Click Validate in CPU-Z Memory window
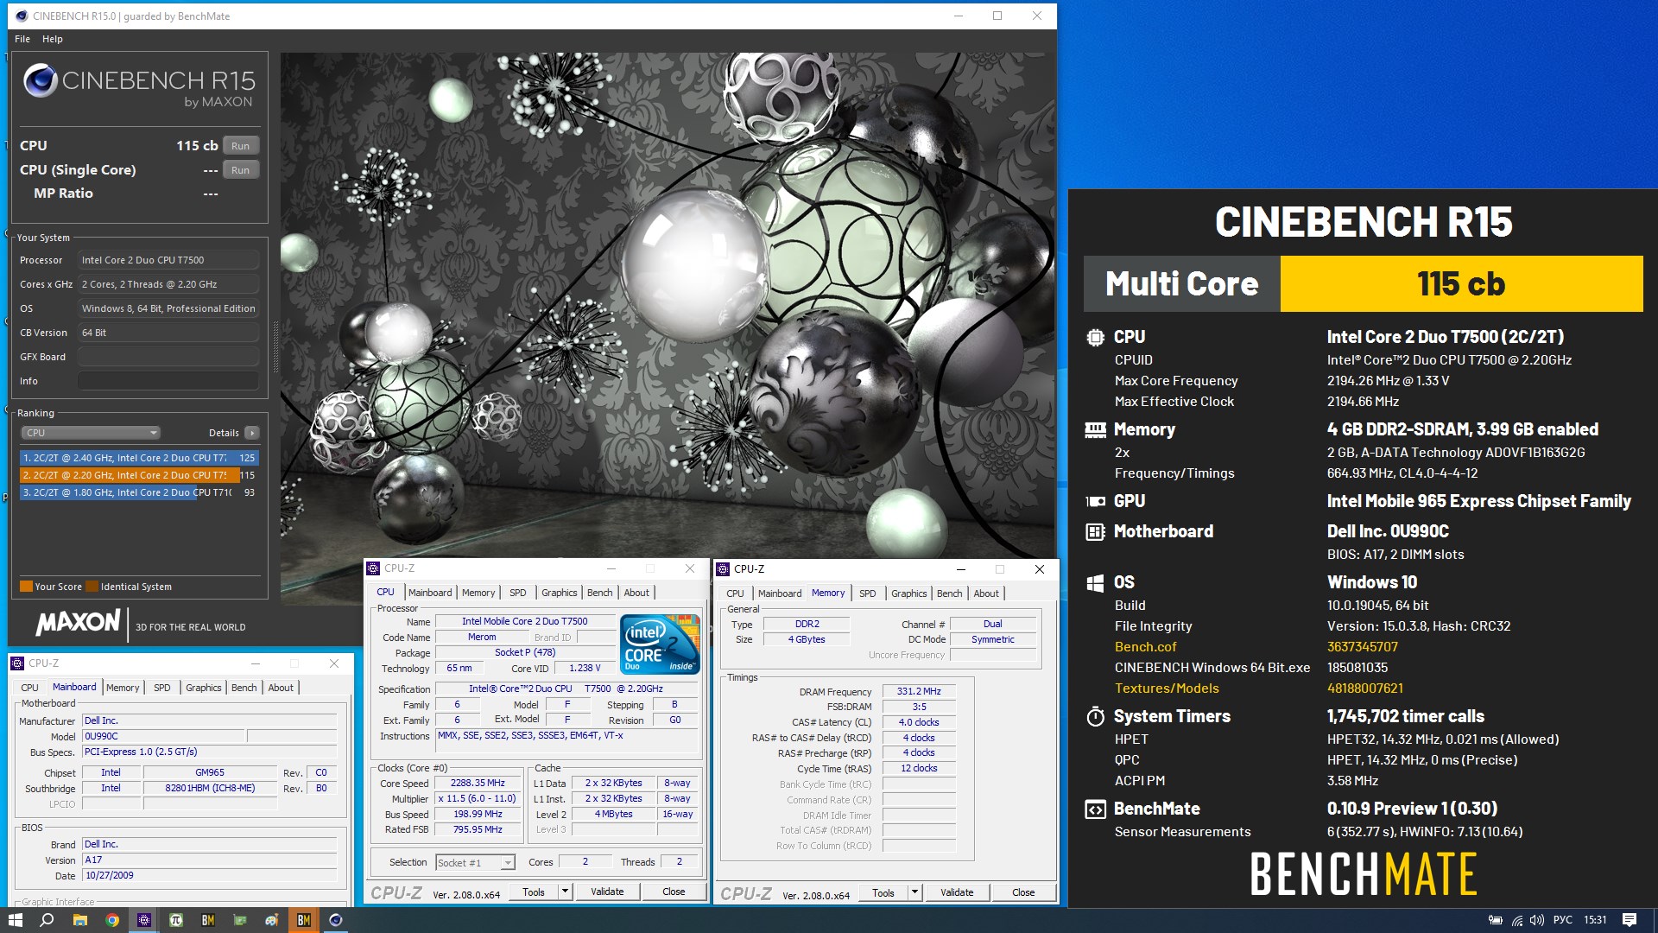Screen dimensions: 1658x933 tap(957, 892)
